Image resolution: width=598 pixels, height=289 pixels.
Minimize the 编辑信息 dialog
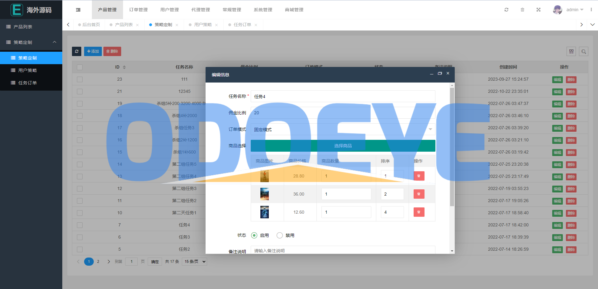pos(432,74)
